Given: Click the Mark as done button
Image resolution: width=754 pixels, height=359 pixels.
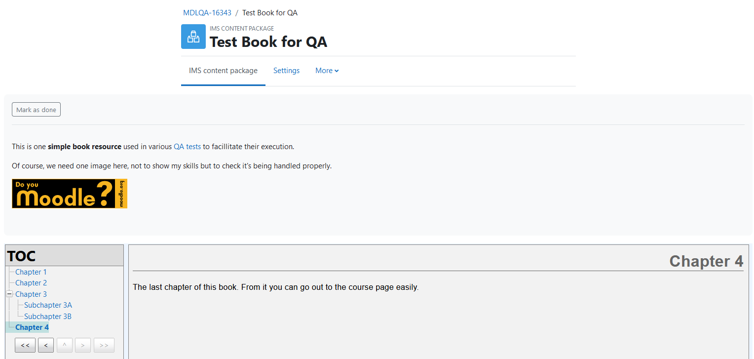Looking at the screenshot, I should click(36, 110).
